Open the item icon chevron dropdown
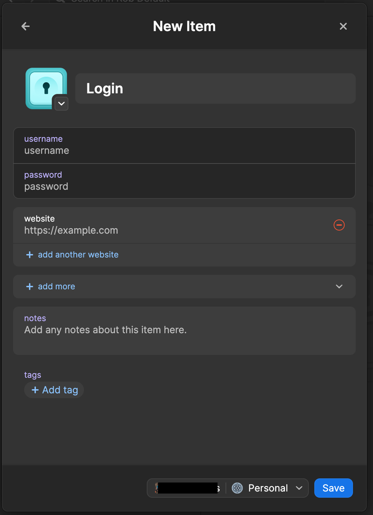This screenshot has height=515, width=373. (61, 103)
